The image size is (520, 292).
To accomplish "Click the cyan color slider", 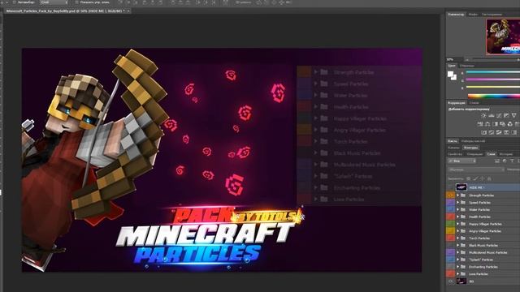I will coord(493,72).
